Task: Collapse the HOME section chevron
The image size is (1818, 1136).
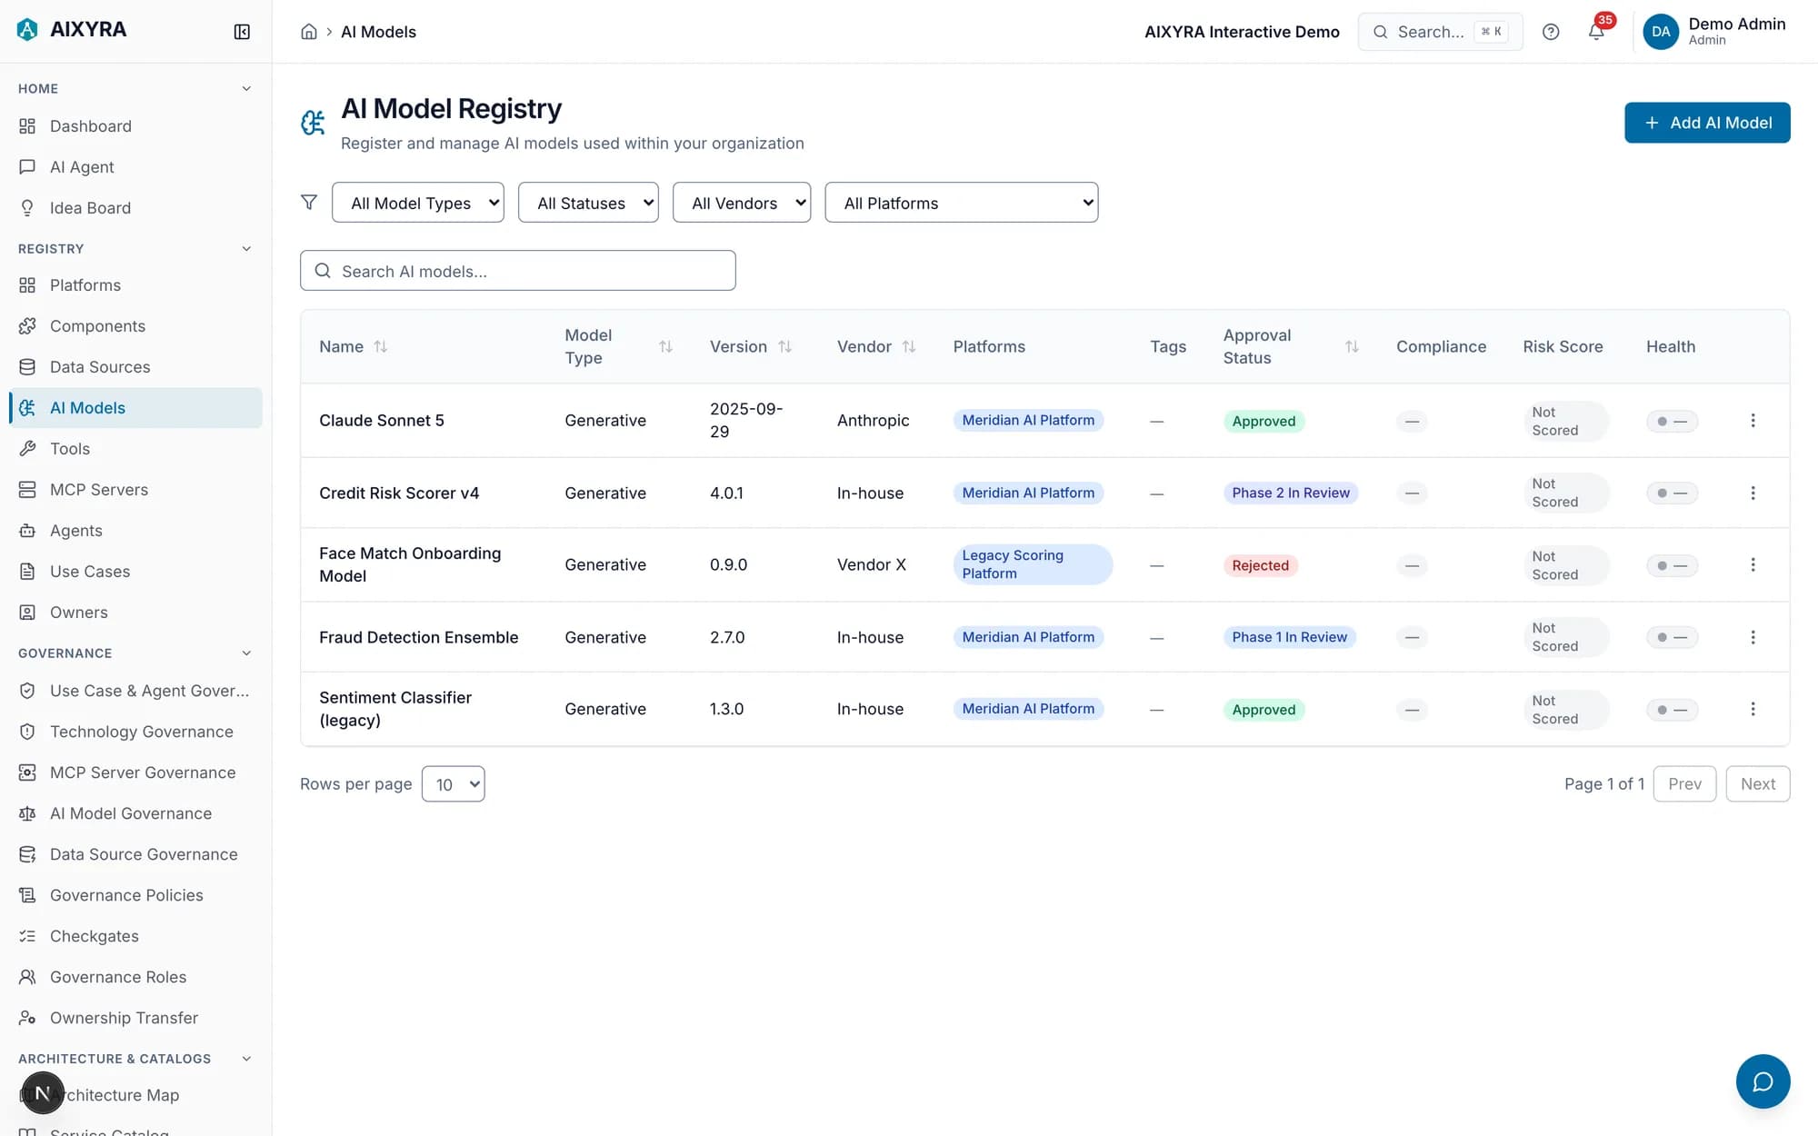Action: 246,88
